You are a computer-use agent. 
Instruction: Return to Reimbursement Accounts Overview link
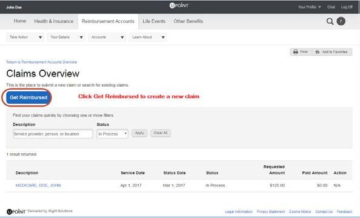[42, 62]
